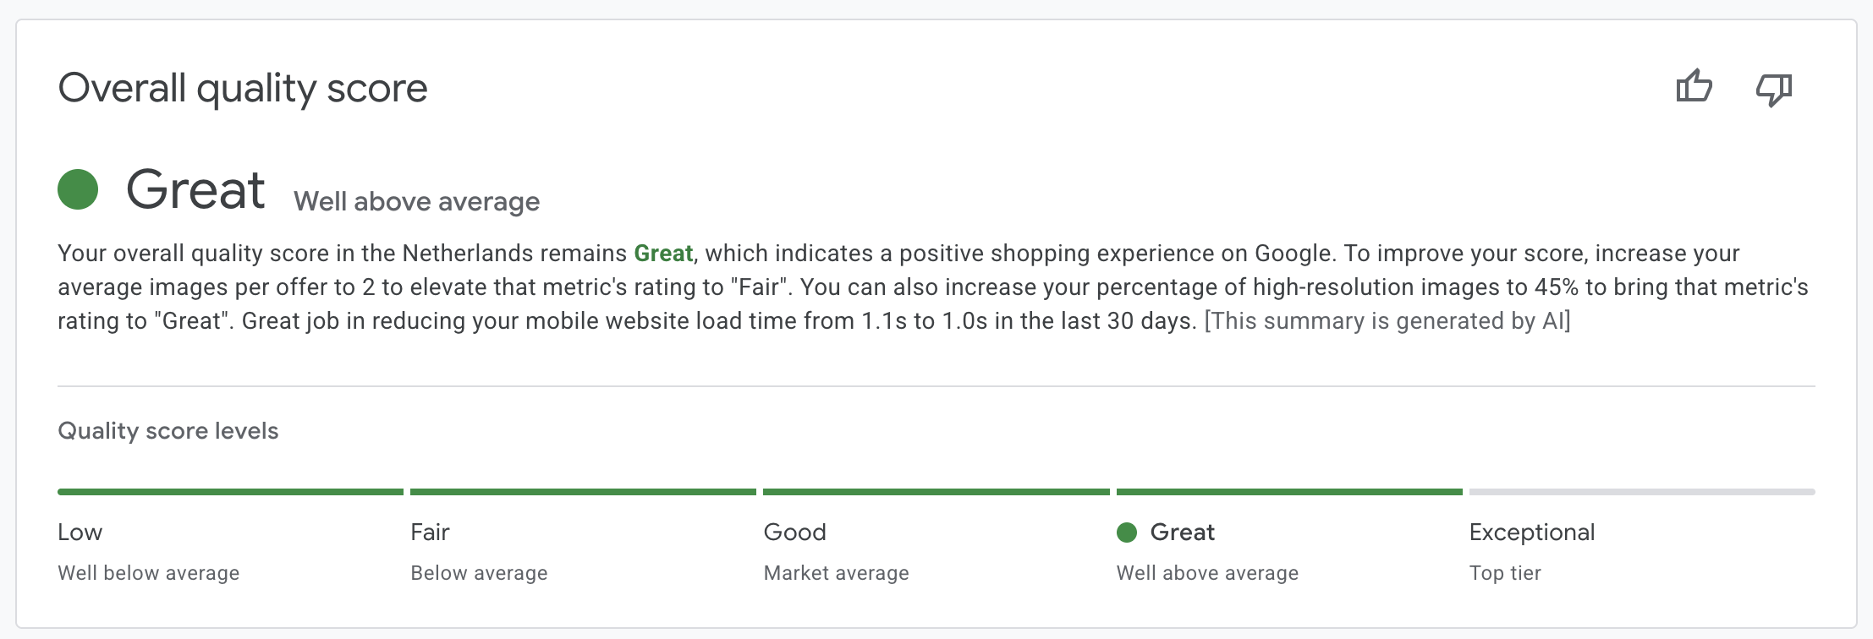
Task: Click the green bar segment above Fair
Action: tap(583, 492)
